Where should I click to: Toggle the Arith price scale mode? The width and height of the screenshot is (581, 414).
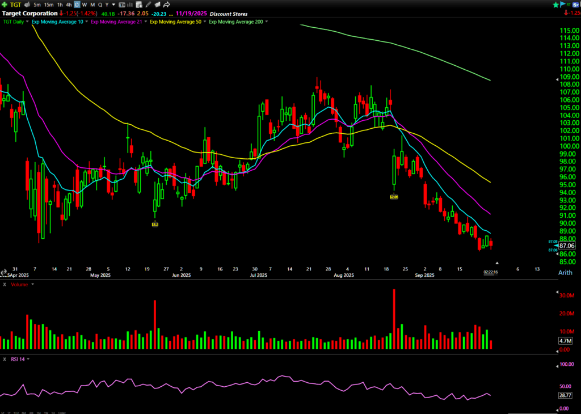coord(565,273)
